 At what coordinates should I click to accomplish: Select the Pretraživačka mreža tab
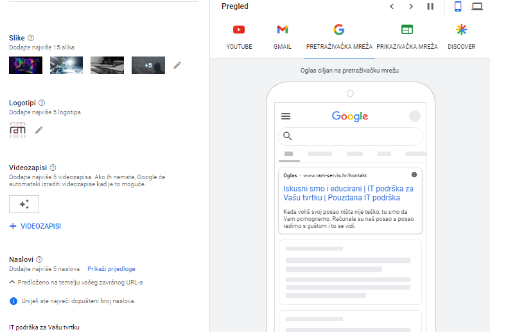[339, 37]
